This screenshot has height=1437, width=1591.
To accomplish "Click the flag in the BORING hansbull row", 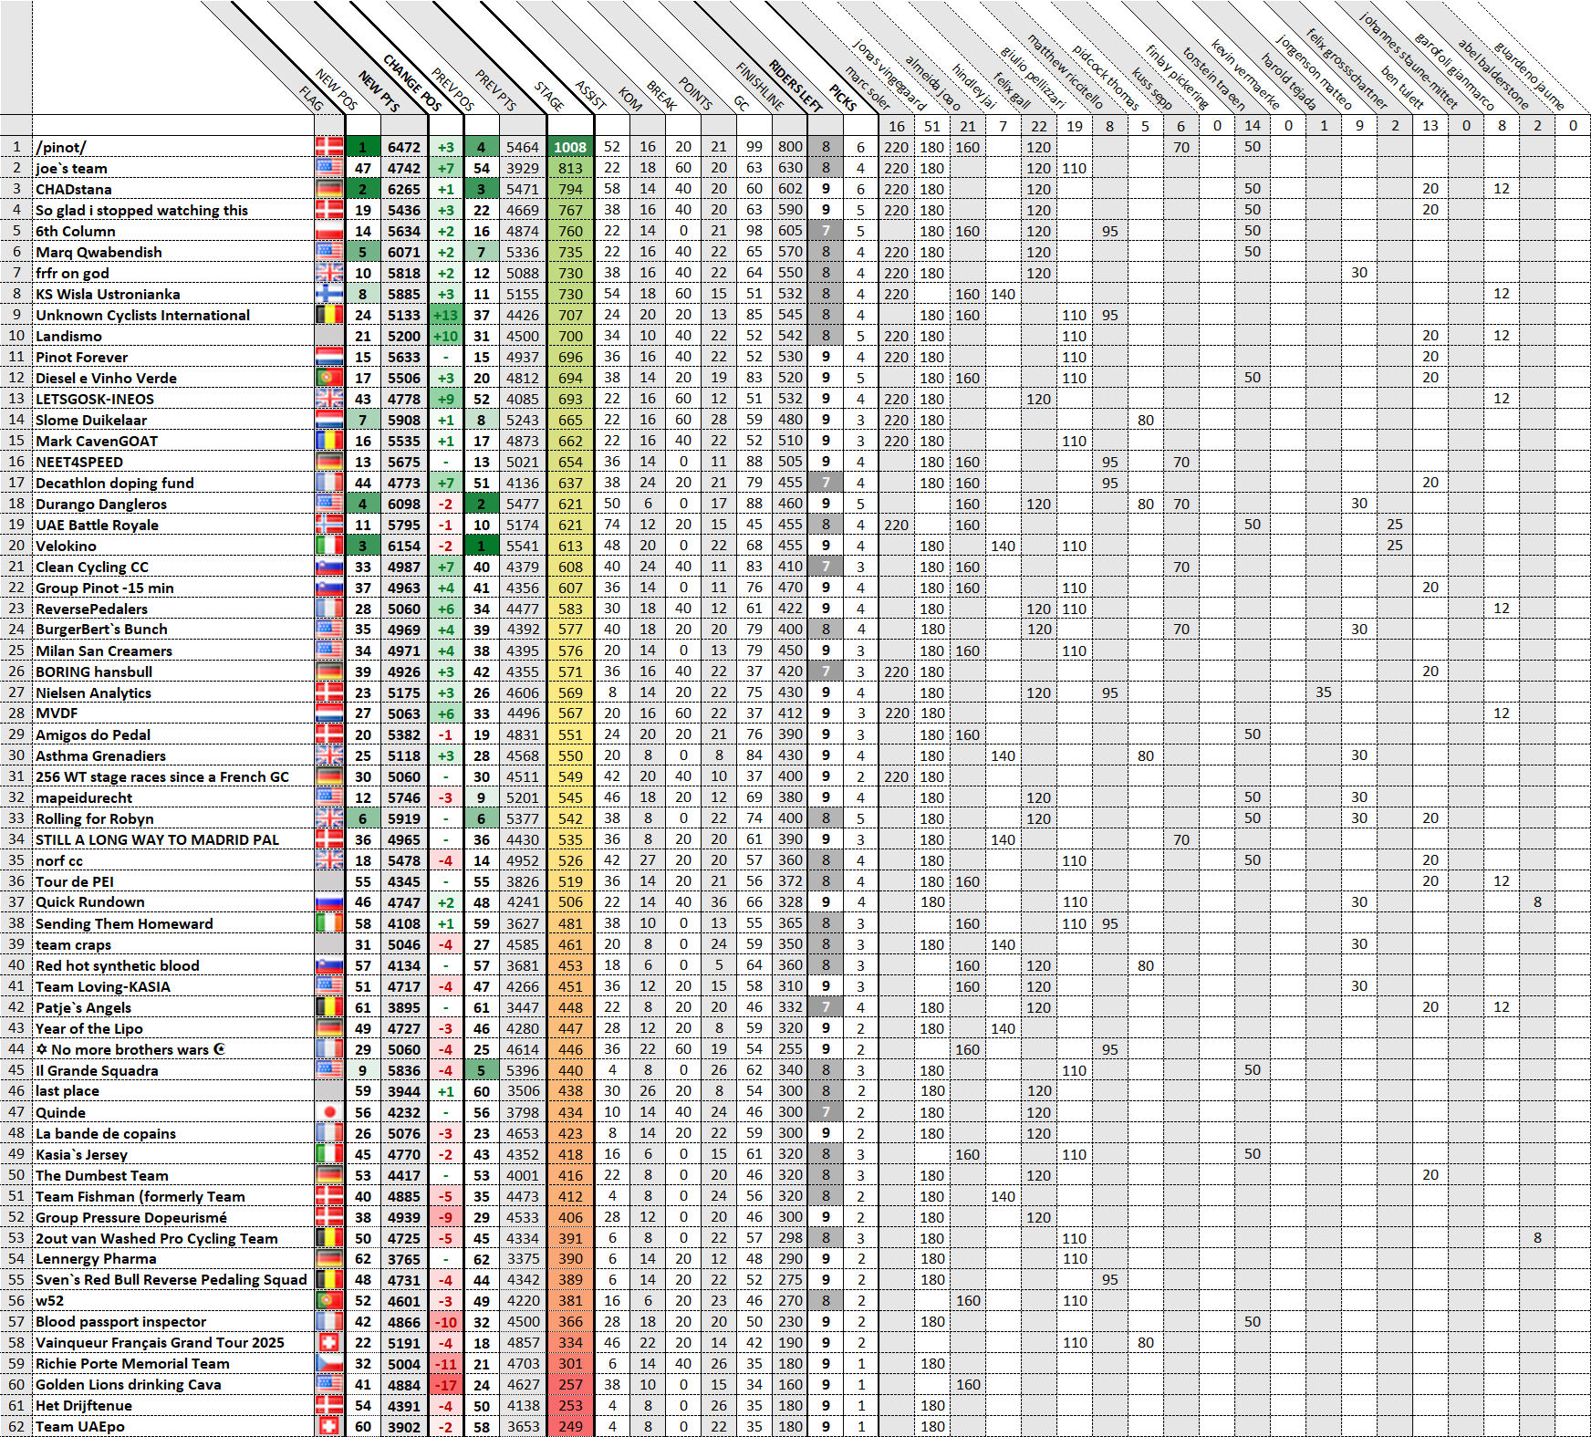I will (329, 672).
